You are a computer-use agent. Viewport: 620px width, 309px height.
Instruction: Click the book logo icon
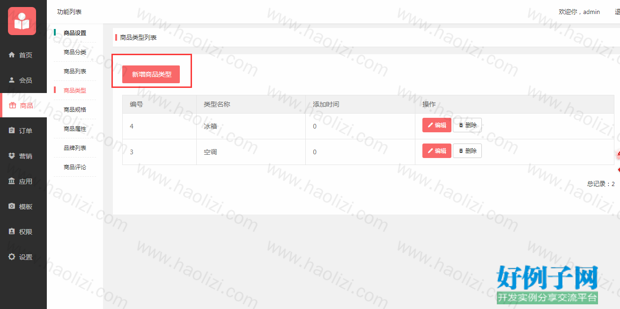22,21
